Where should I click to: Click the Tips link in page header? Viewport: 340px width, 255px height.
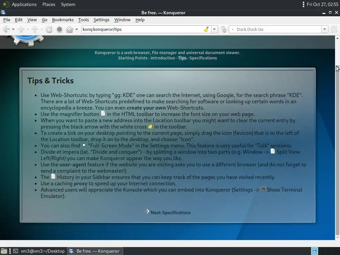click(182, 58)
